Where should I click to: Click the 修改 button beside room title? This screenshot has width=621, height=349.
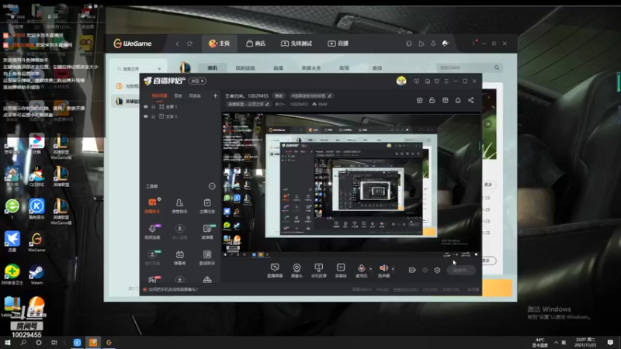(x=279, y=95)
